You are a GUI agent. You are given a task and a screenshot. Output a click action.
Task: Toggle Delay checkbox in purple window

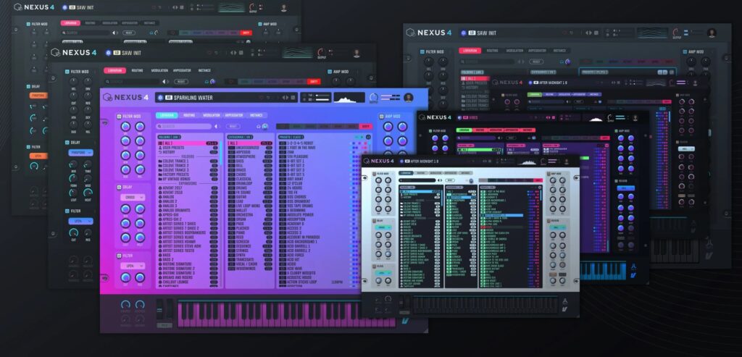click(119, 187)
